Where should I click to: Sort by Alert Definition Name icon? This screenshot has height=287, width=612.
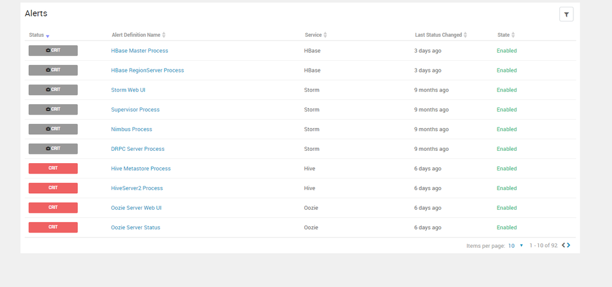click(164, 35)
